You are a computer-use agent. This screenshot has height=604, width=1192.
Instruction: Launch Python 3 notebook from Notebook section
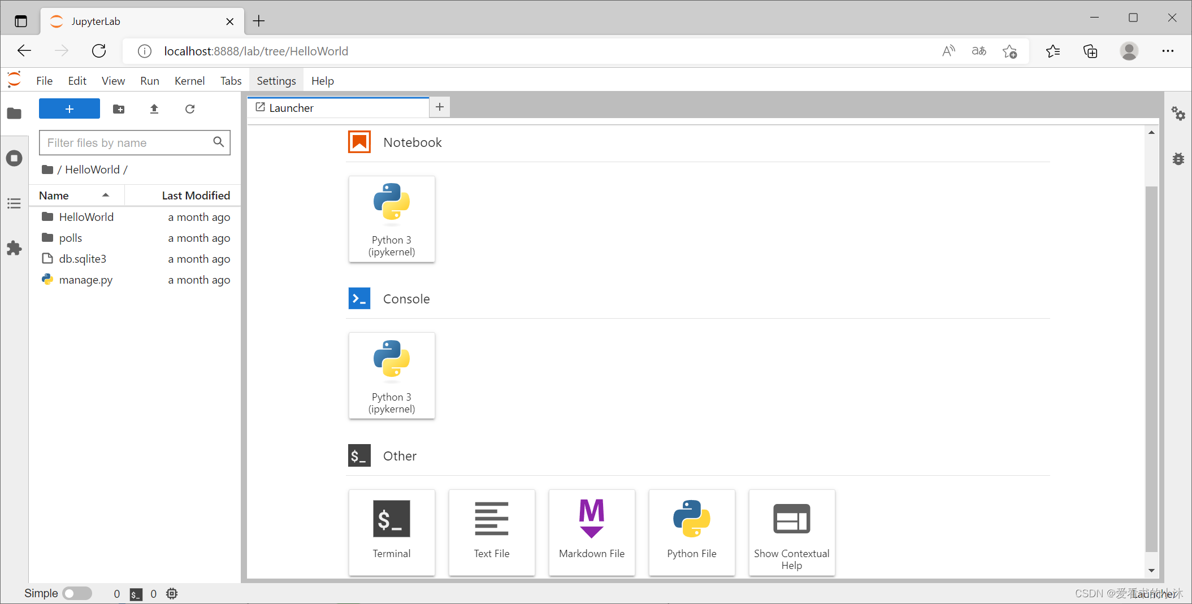tap(392, 219)
